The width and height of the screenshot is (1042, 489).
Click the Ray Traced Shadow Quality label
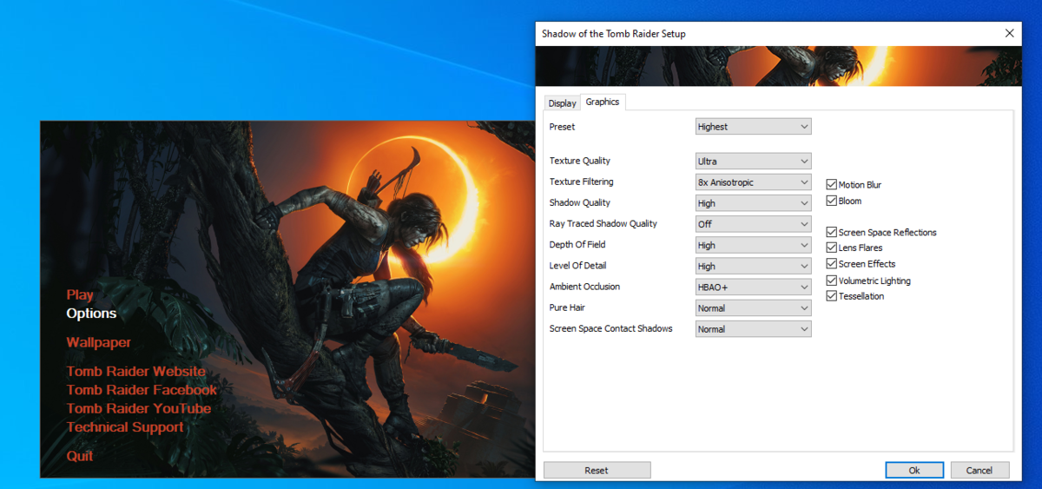coord(603,223)
